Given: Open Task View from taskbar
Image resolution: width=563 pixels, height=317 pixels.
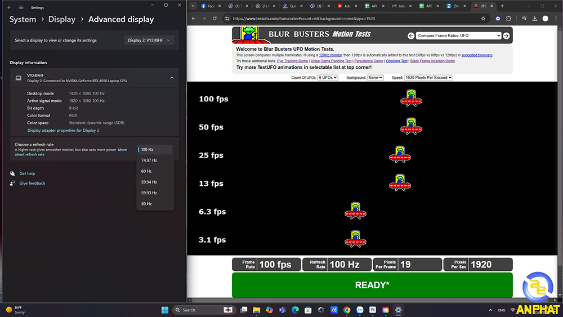Looking at the screenshot, I should 244,310.
